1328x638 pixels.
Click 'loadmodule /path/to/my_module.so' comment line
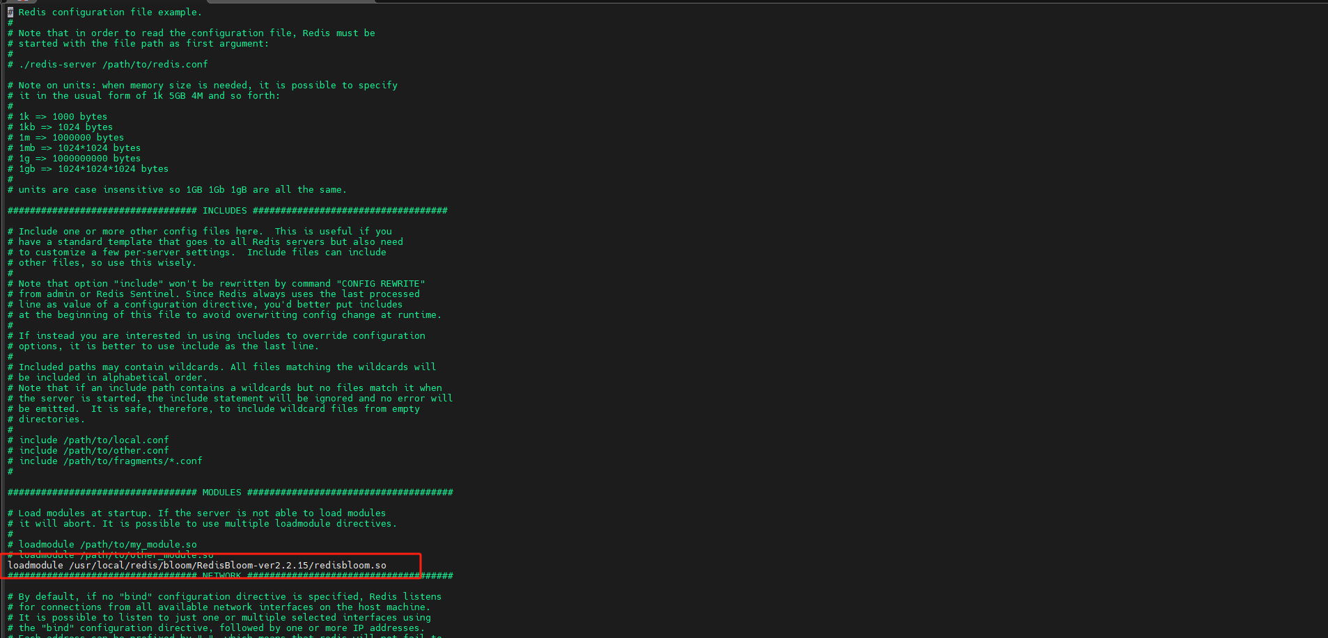(x=107, y=545)
